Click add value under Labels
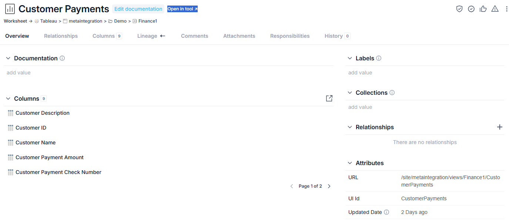 (360, 73)
